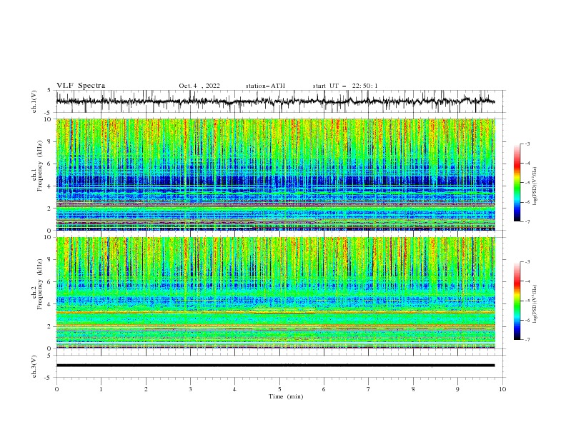Click time axis tick label "6"
This screenshot has height=437, width=566.
pos(324,389)
